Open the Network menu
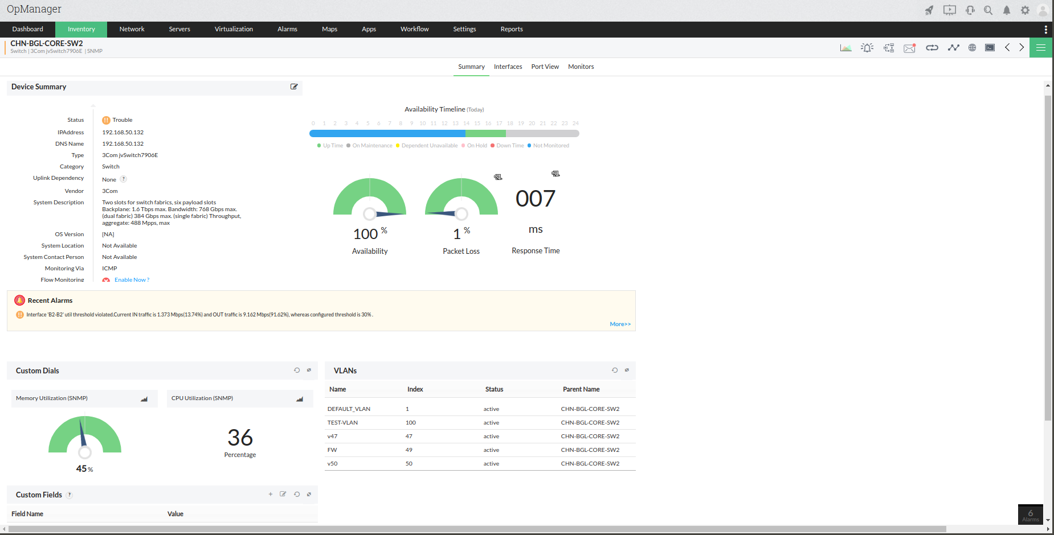This screenshot has height=535, width=1054. pos(132,30)
